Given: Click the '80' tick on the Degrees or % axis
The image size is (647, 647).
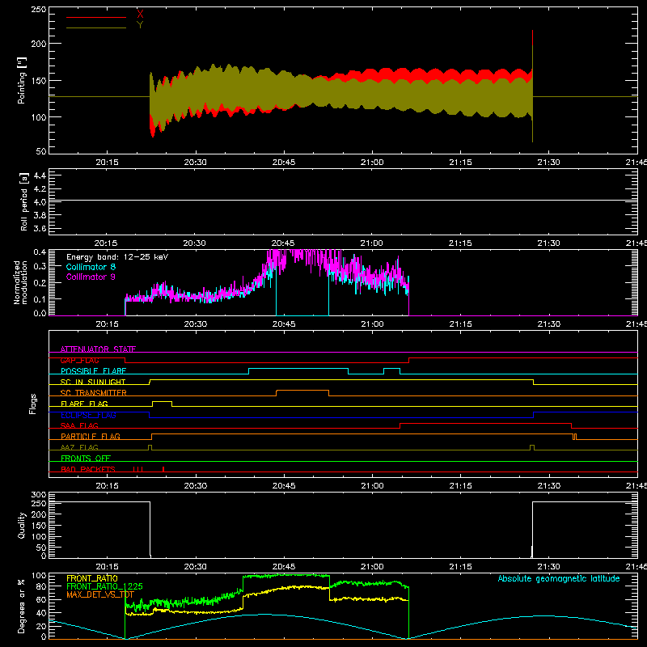Looking at the screenshot, I should [x=41, y=586].
